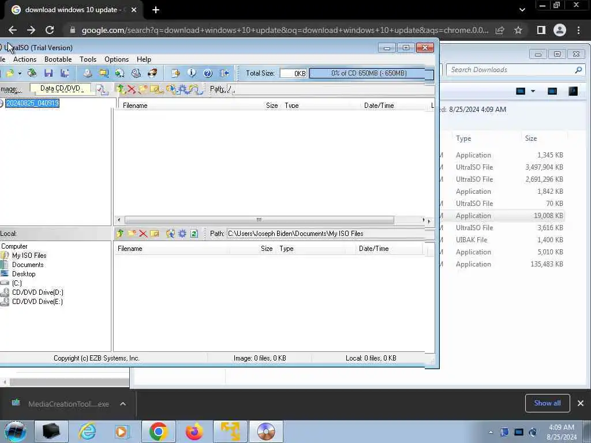This screenshot has width=591, height=443.
Task: Click the Reopen toolbar icon in UltraISO
Action: (x=32, y=73)
